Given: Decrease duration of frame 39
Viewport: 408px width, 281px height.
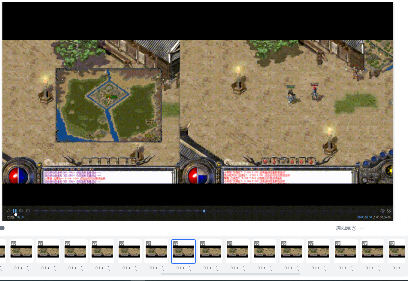Looking at the screenshot, I should click(x=379, y=270).
